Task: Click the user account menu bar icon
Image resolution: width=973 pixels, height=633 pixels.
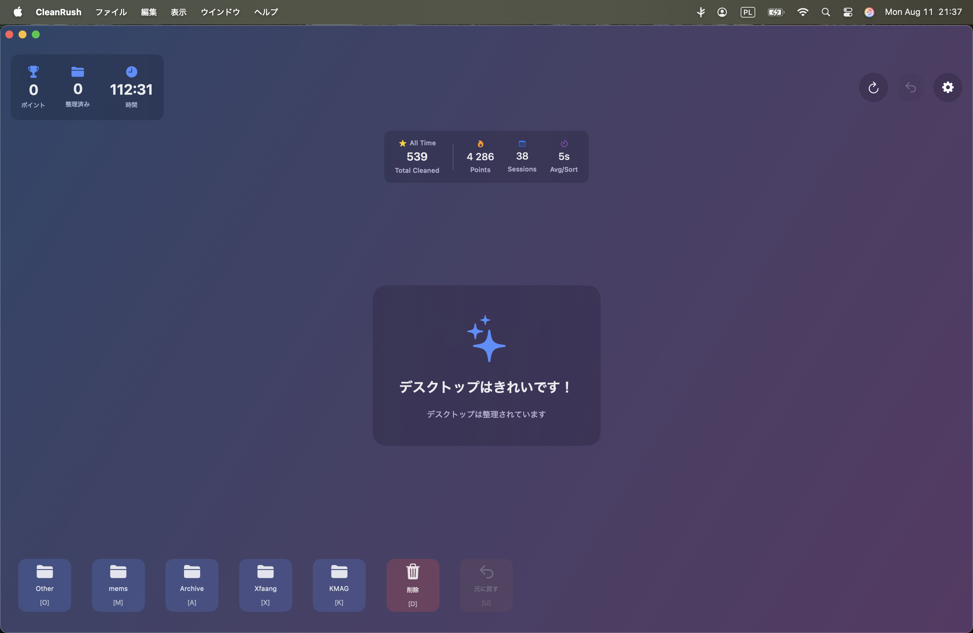Action: 722,12
